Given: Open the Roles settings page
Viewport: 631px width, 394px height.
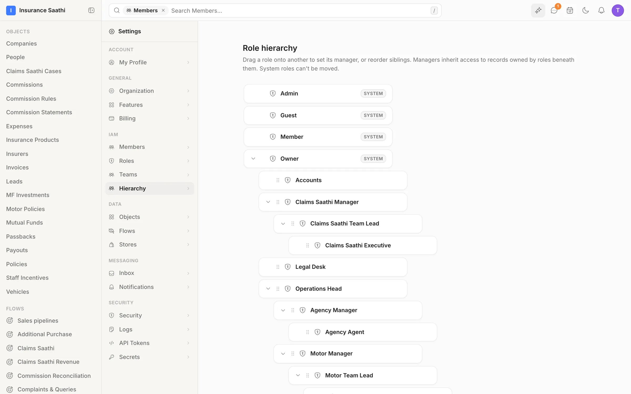Looking at the screenshot, I should click(x=149, y=161).
